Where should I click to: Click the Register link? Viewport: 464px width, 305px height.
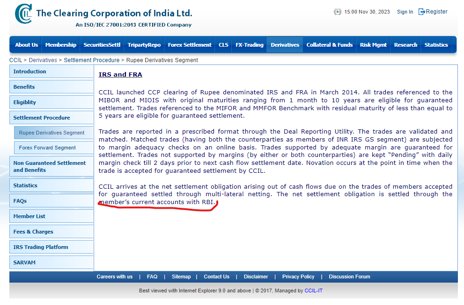pyautogui.click(x=436, y=12)
